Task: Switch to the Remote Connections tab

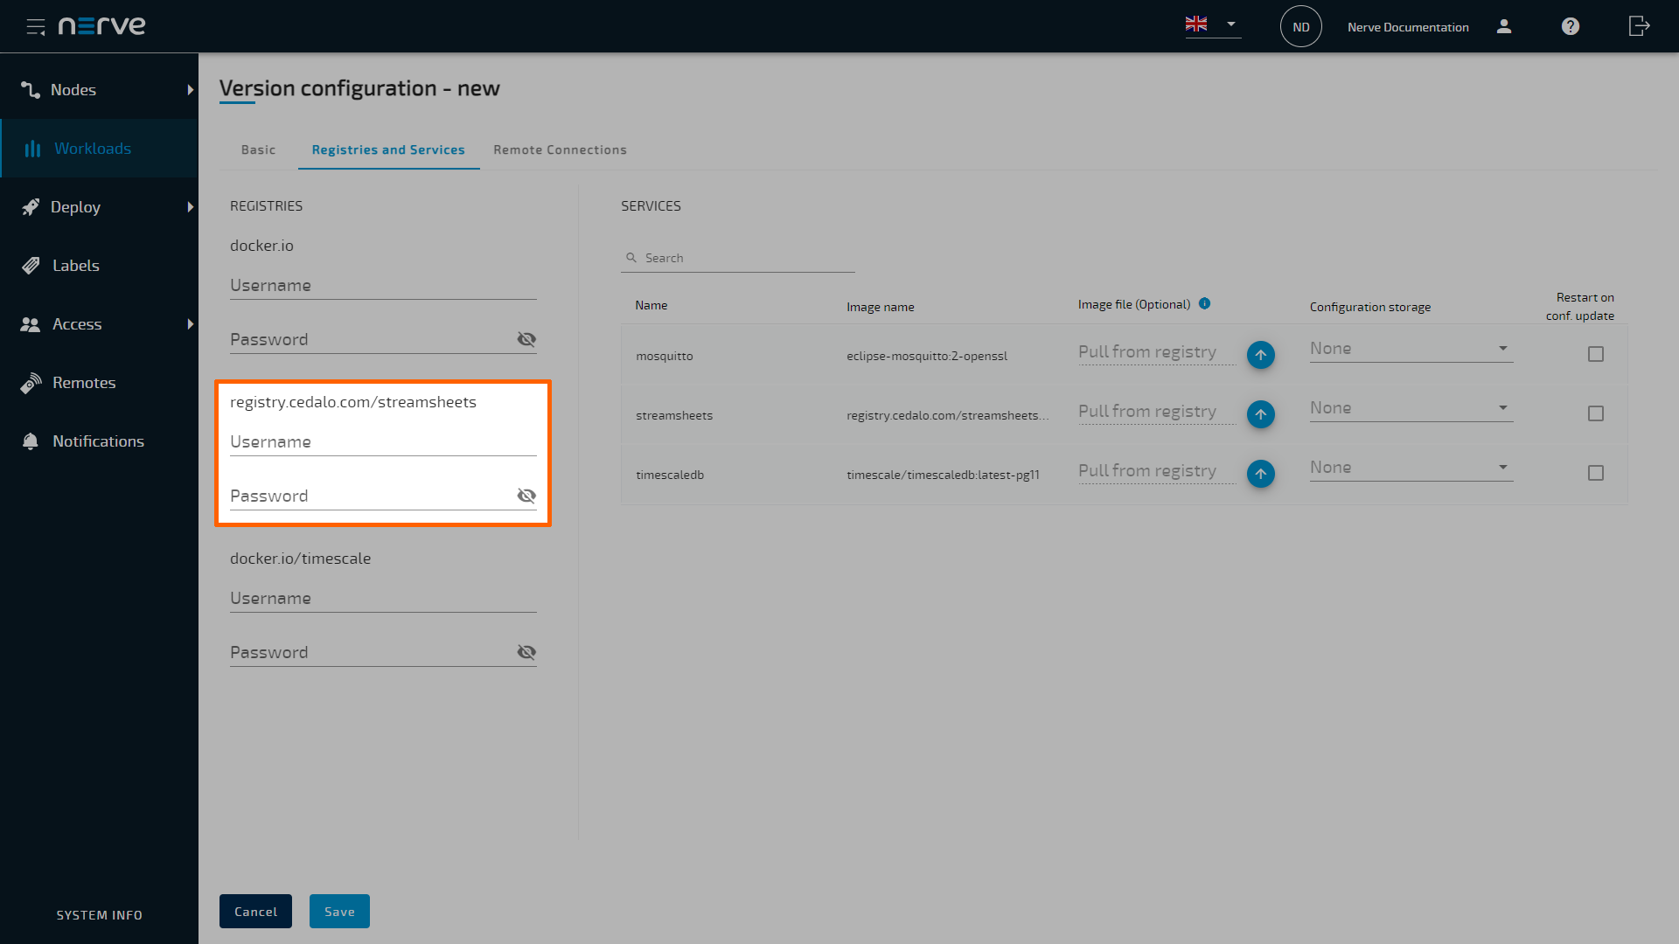Action: 560,149
